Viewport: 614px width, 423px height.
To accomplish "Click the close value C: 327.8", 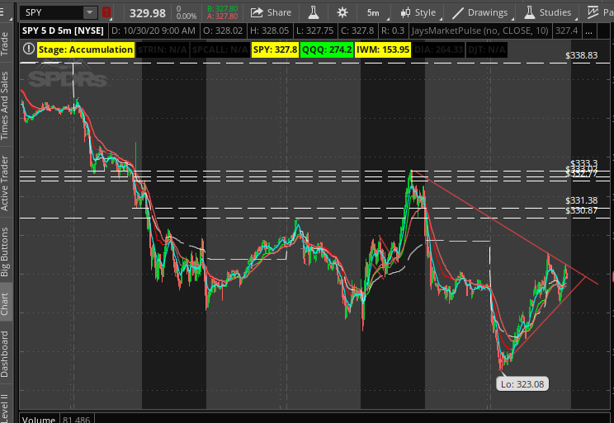I will coord(357,31).
